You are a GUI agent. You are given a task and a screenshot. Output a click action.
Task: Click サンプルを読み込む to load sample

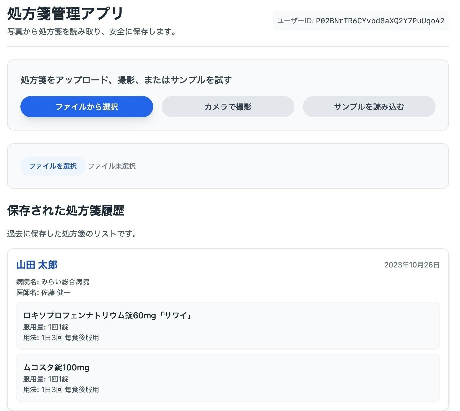tap(369, 106)
